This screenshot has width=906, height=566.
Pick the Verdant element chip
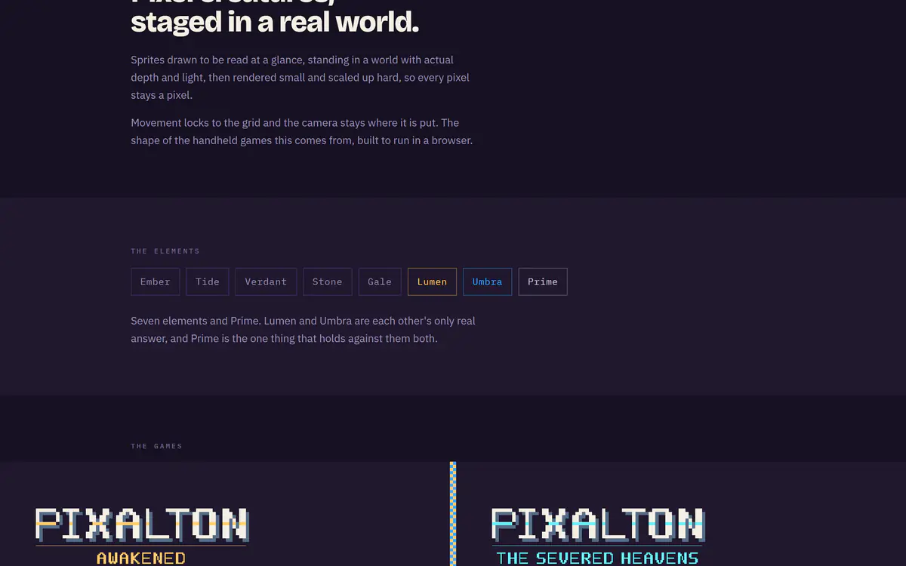(x=266, y=281)
